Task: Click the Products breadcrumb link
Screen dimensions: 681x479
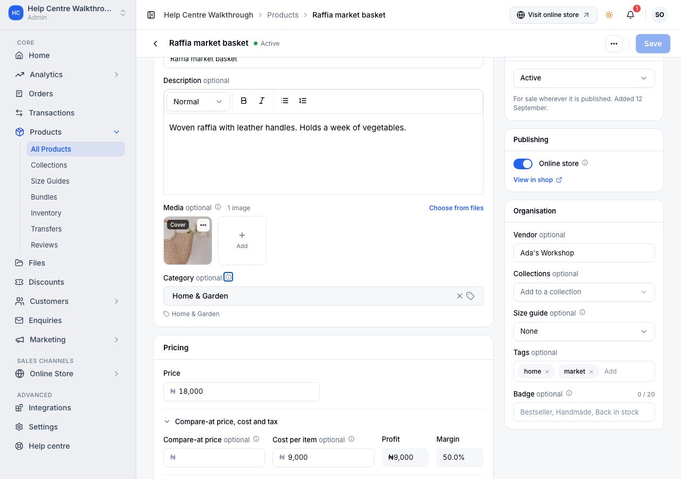Action: click(x=283, y=15)
